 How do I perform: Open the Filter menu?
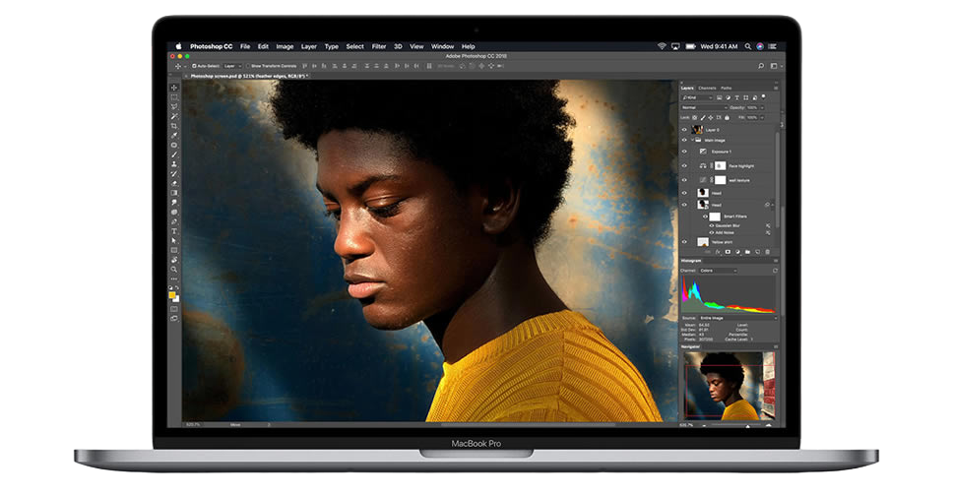coord(378,46)
